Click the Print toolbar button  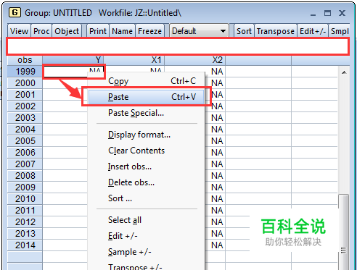pos(98,31)
